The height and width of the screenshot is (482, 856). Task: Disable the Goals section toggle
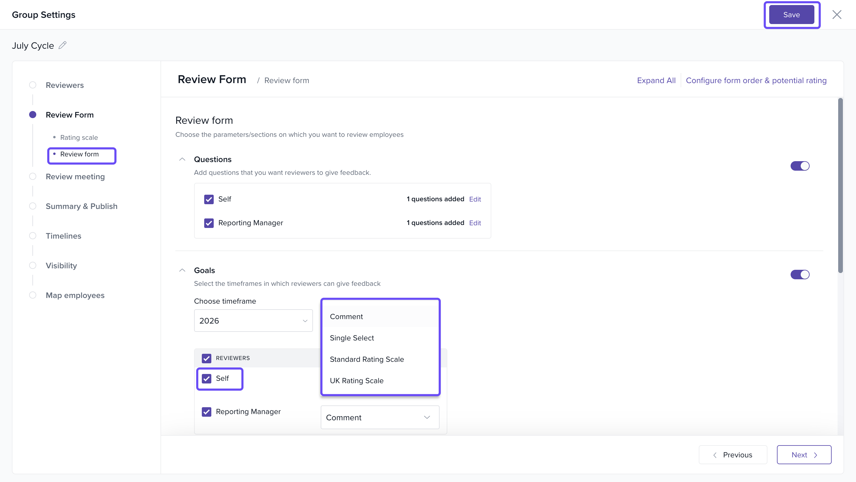click(x=800, y=274)
